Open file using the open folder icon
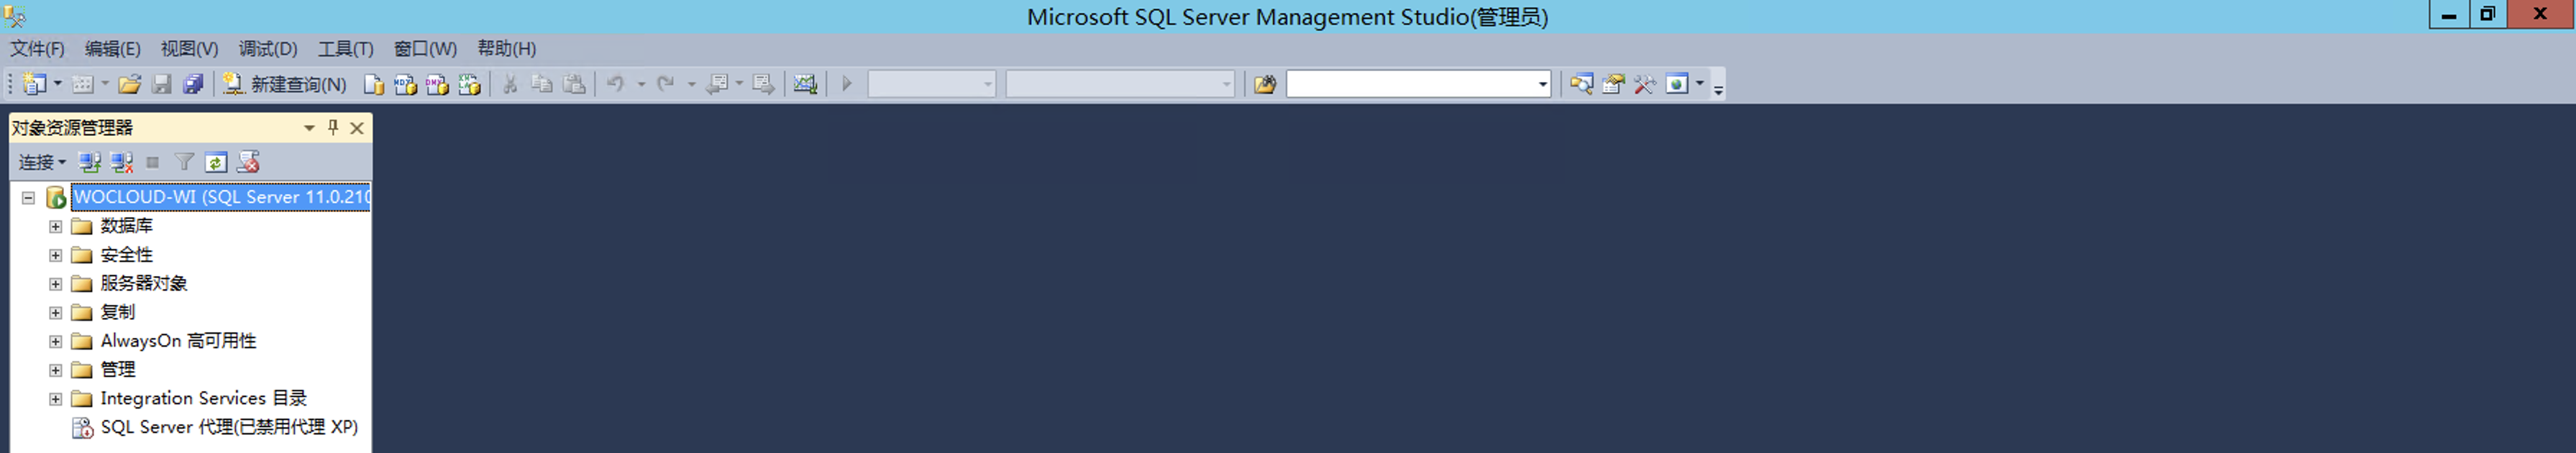This screenshot has height=453, width=2576. [129, 84]
